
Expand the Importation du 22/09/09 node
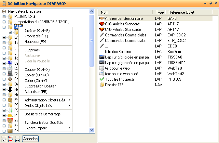point(4,22)
